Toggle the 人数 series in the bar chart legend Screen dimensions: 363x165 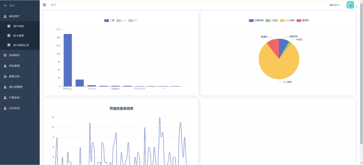(x=110, y=20)
